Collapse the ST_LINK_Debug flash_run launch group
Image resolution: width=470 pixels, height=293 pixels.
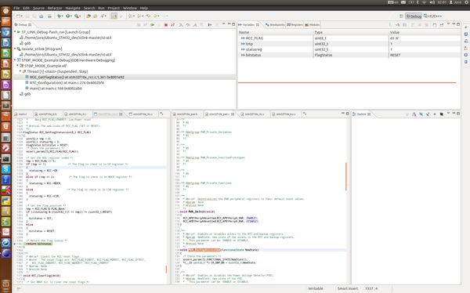click(x=15, y=32)
